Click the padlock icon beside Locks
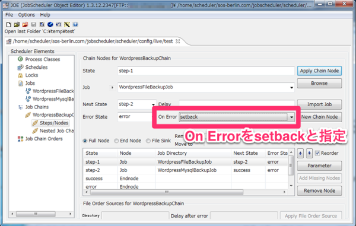This screenshot has width=356, height=226. [20, 75]
